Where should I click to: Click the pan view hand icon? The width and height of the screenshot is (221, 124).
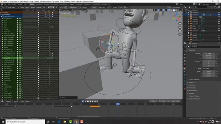pos(180,27)
